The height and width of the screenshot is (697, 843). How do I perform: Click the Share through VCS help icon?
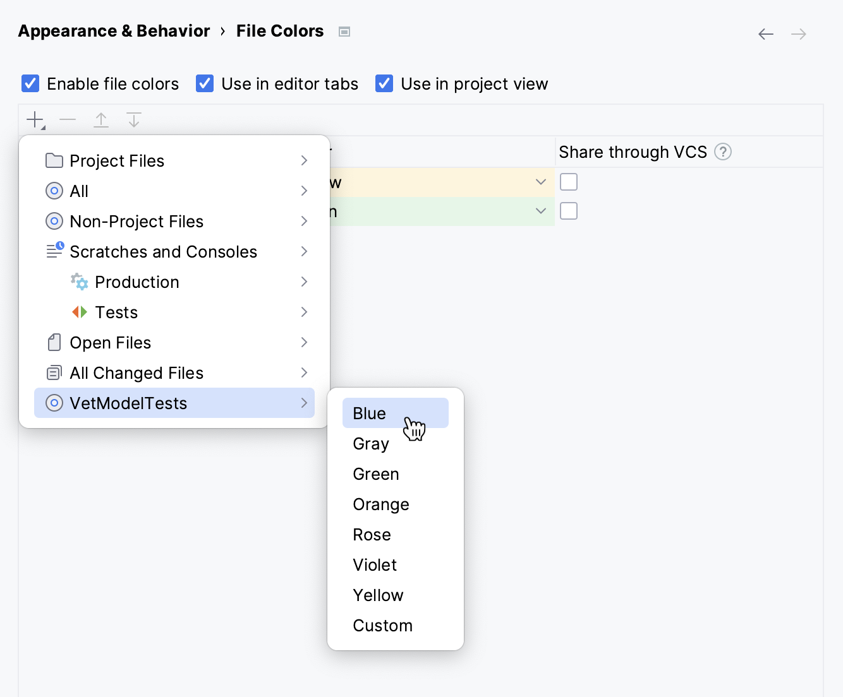coord(723,152)
